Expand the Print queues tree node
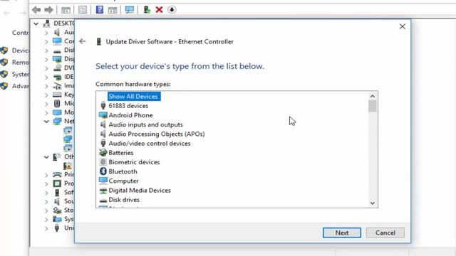 pos(46,175)
